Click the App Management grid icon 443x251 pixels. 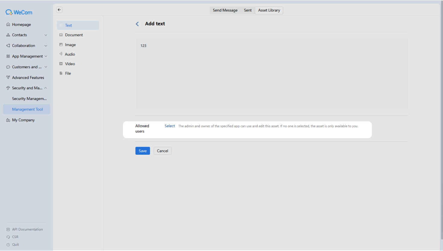point(8,56)
